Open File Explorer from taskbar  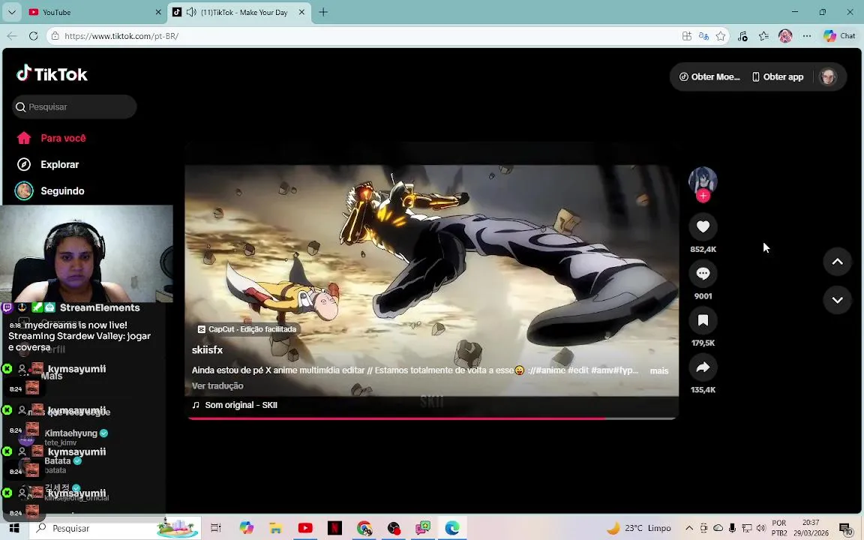[x=275, y=528]
